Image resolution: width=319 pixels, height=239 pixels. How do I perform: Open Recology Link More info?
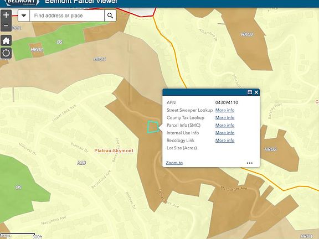pos(225,140)
